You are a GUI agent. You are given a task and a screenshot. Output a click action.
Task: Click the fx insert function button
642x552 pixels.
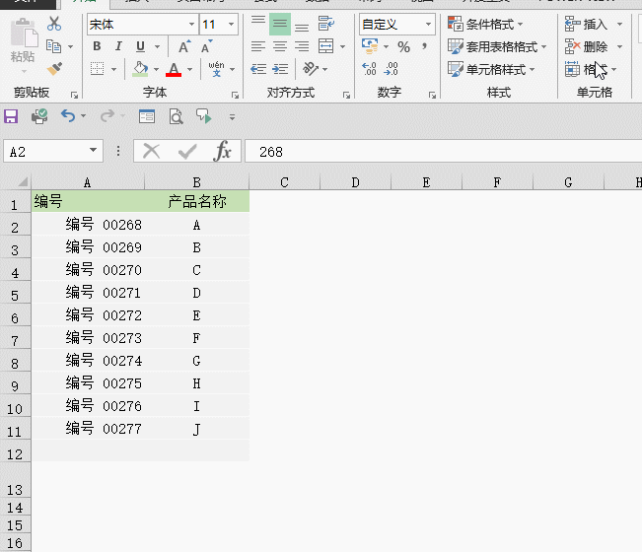pos(222,151)
